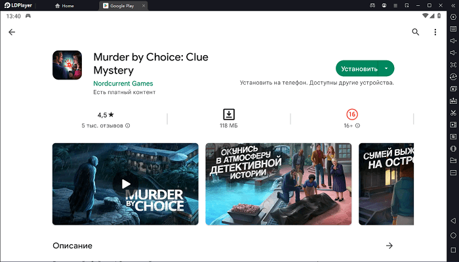
Task: Click the 13:40 clock in status bar
Action: click(x=14, y=16)
